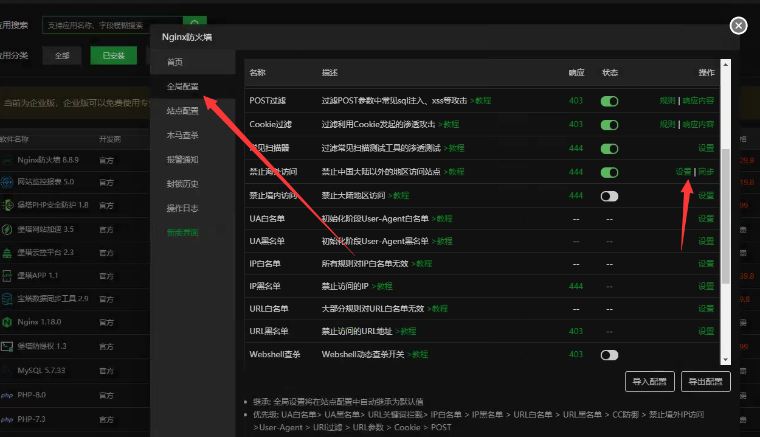Click POST过滤 403 response value
This screenshot has height=437, width=760.
[x=576, y=100]
